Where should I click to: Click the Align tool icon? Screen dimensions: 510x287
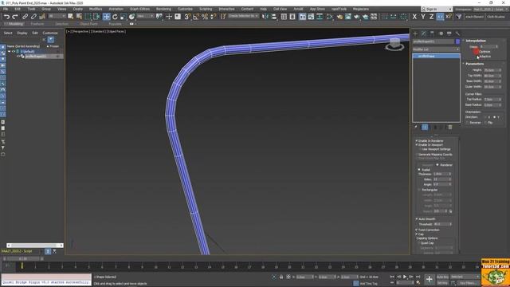coord(274,17)
